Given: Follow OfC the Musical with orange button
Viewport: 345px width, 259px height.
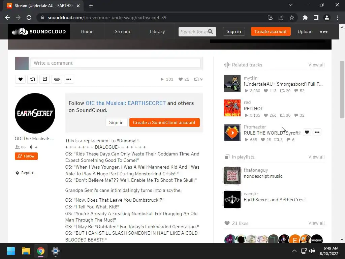Looking at the screenshot, I should 26,156.
